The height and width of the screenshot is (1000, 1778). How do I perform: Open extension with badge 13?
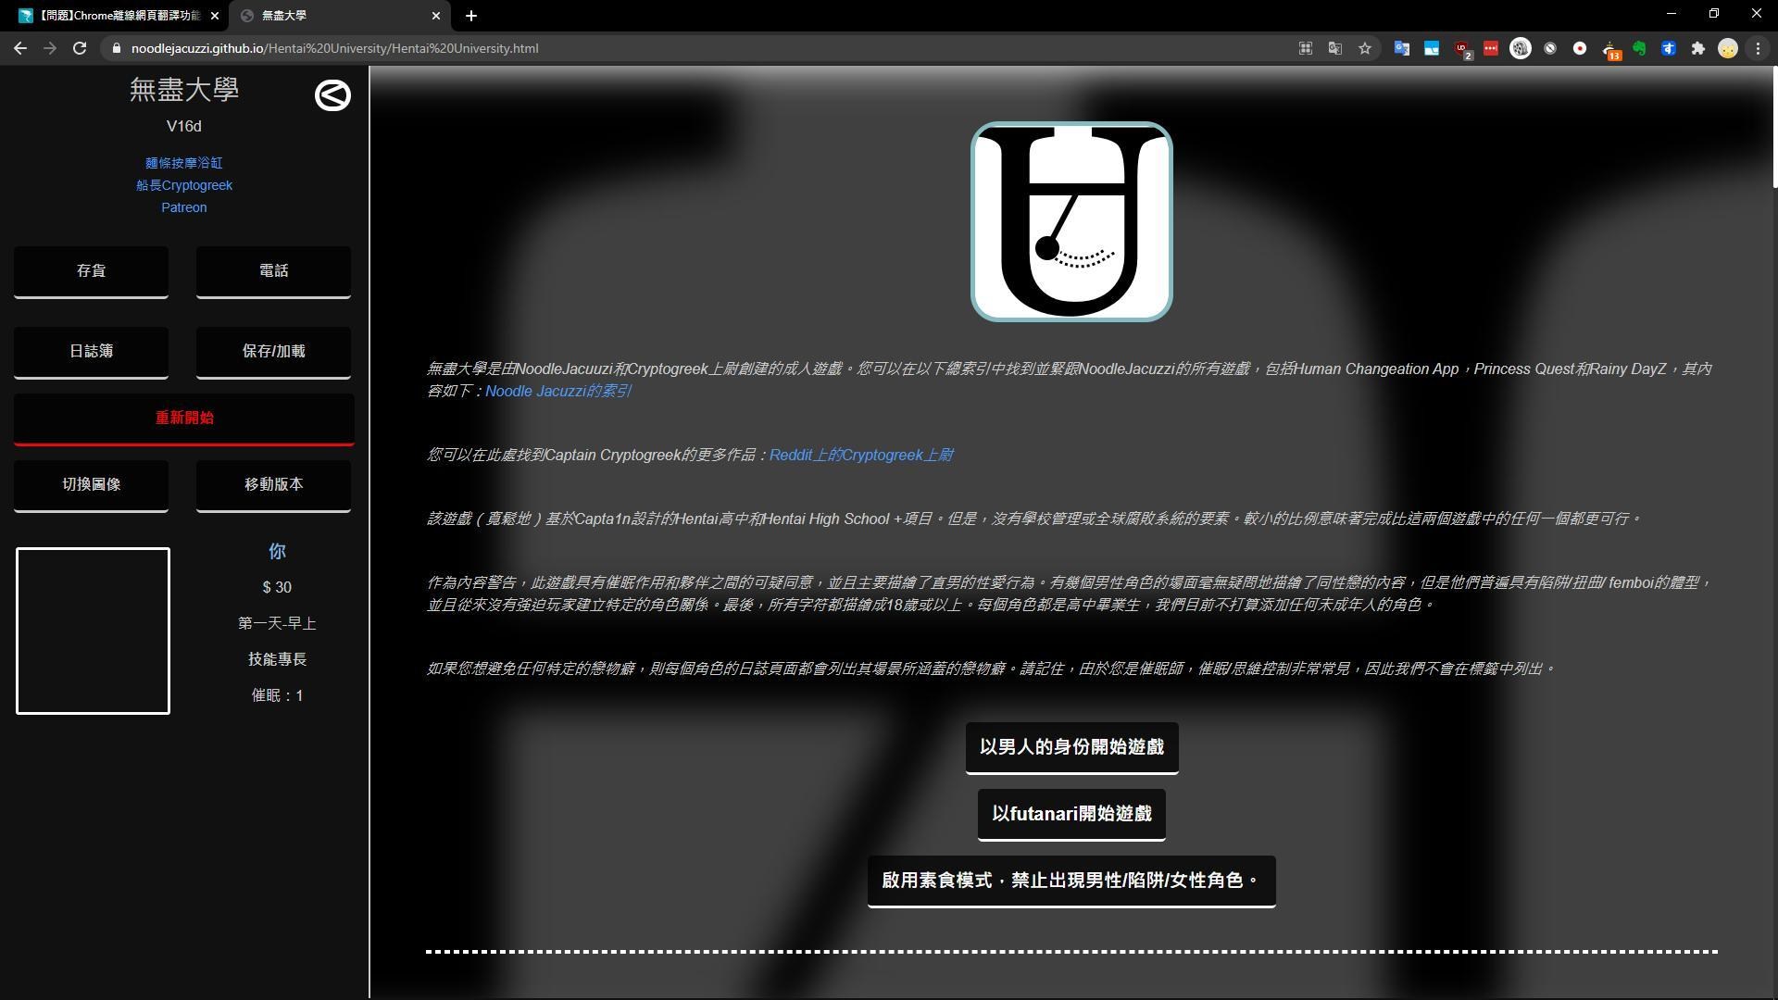[x=1610, y=50]
